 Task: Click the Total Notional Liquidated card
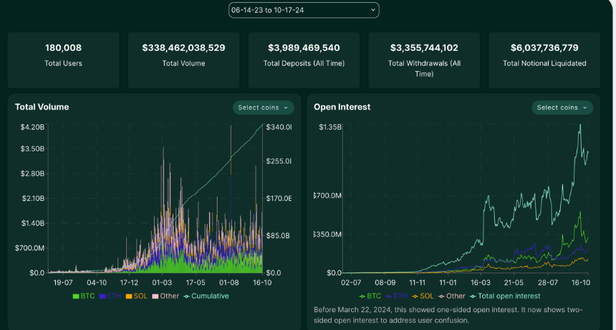[x=544, y=60]
